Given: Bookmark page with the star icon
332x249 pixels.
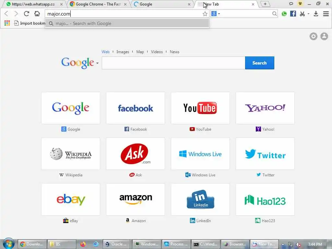Looking at the screenshot, I should tap(205, 14).
